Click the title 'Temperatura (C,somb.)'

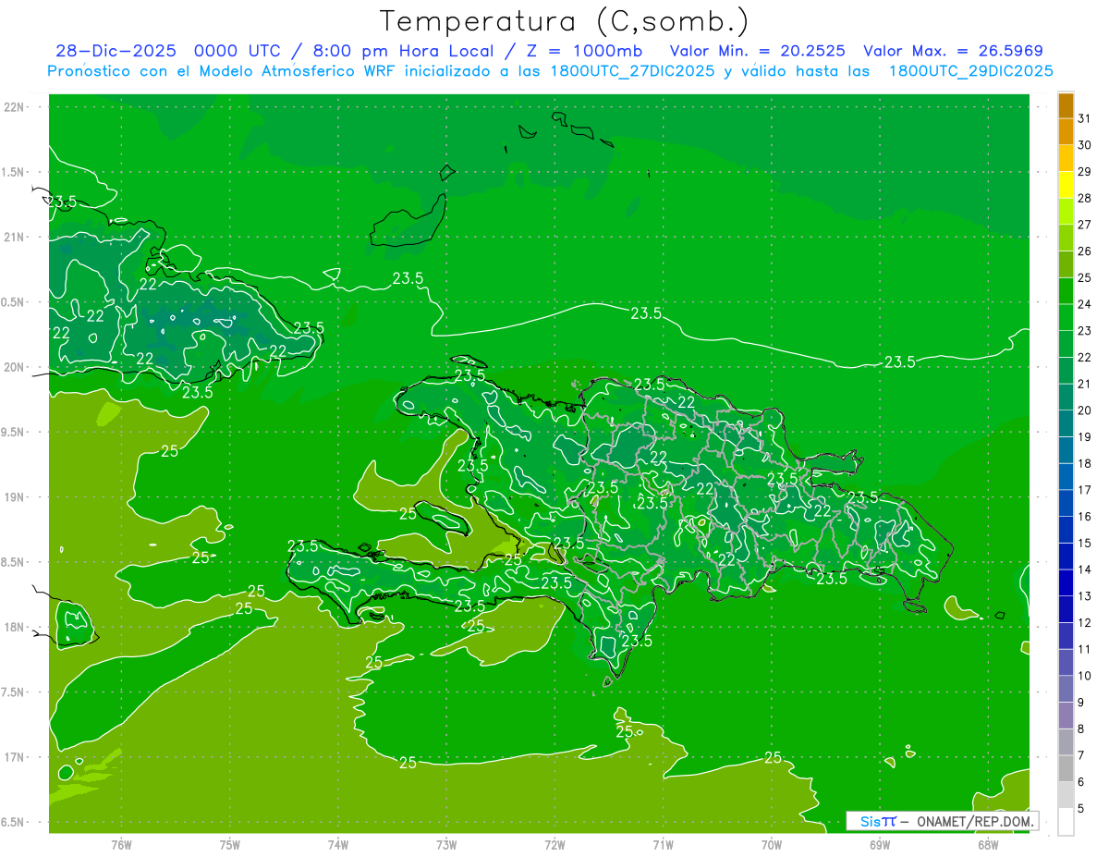[565, 21]
